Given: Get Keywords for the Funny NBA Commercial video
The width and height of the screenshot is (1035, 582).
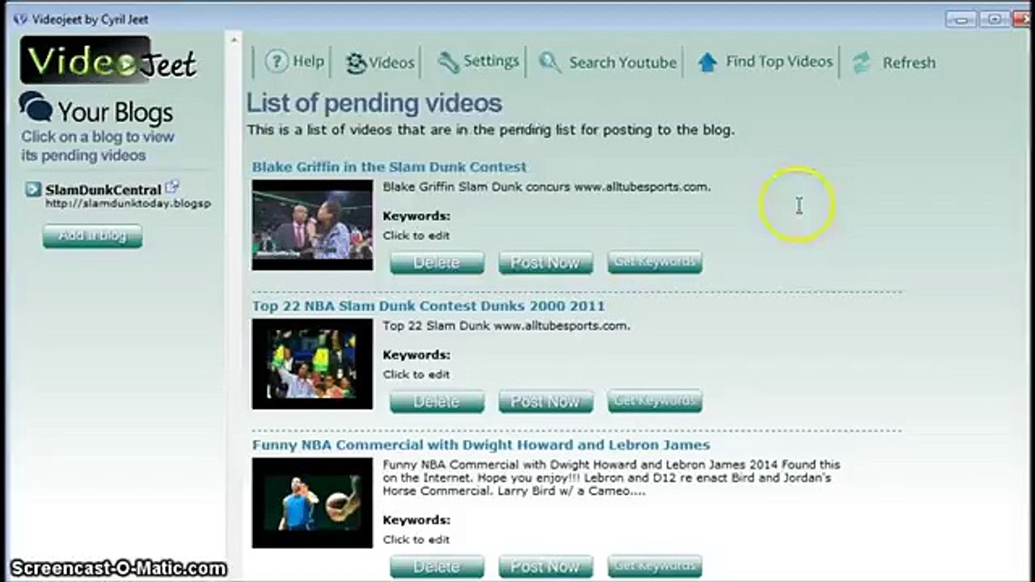Looking at the screenshot, I should 655,566.
